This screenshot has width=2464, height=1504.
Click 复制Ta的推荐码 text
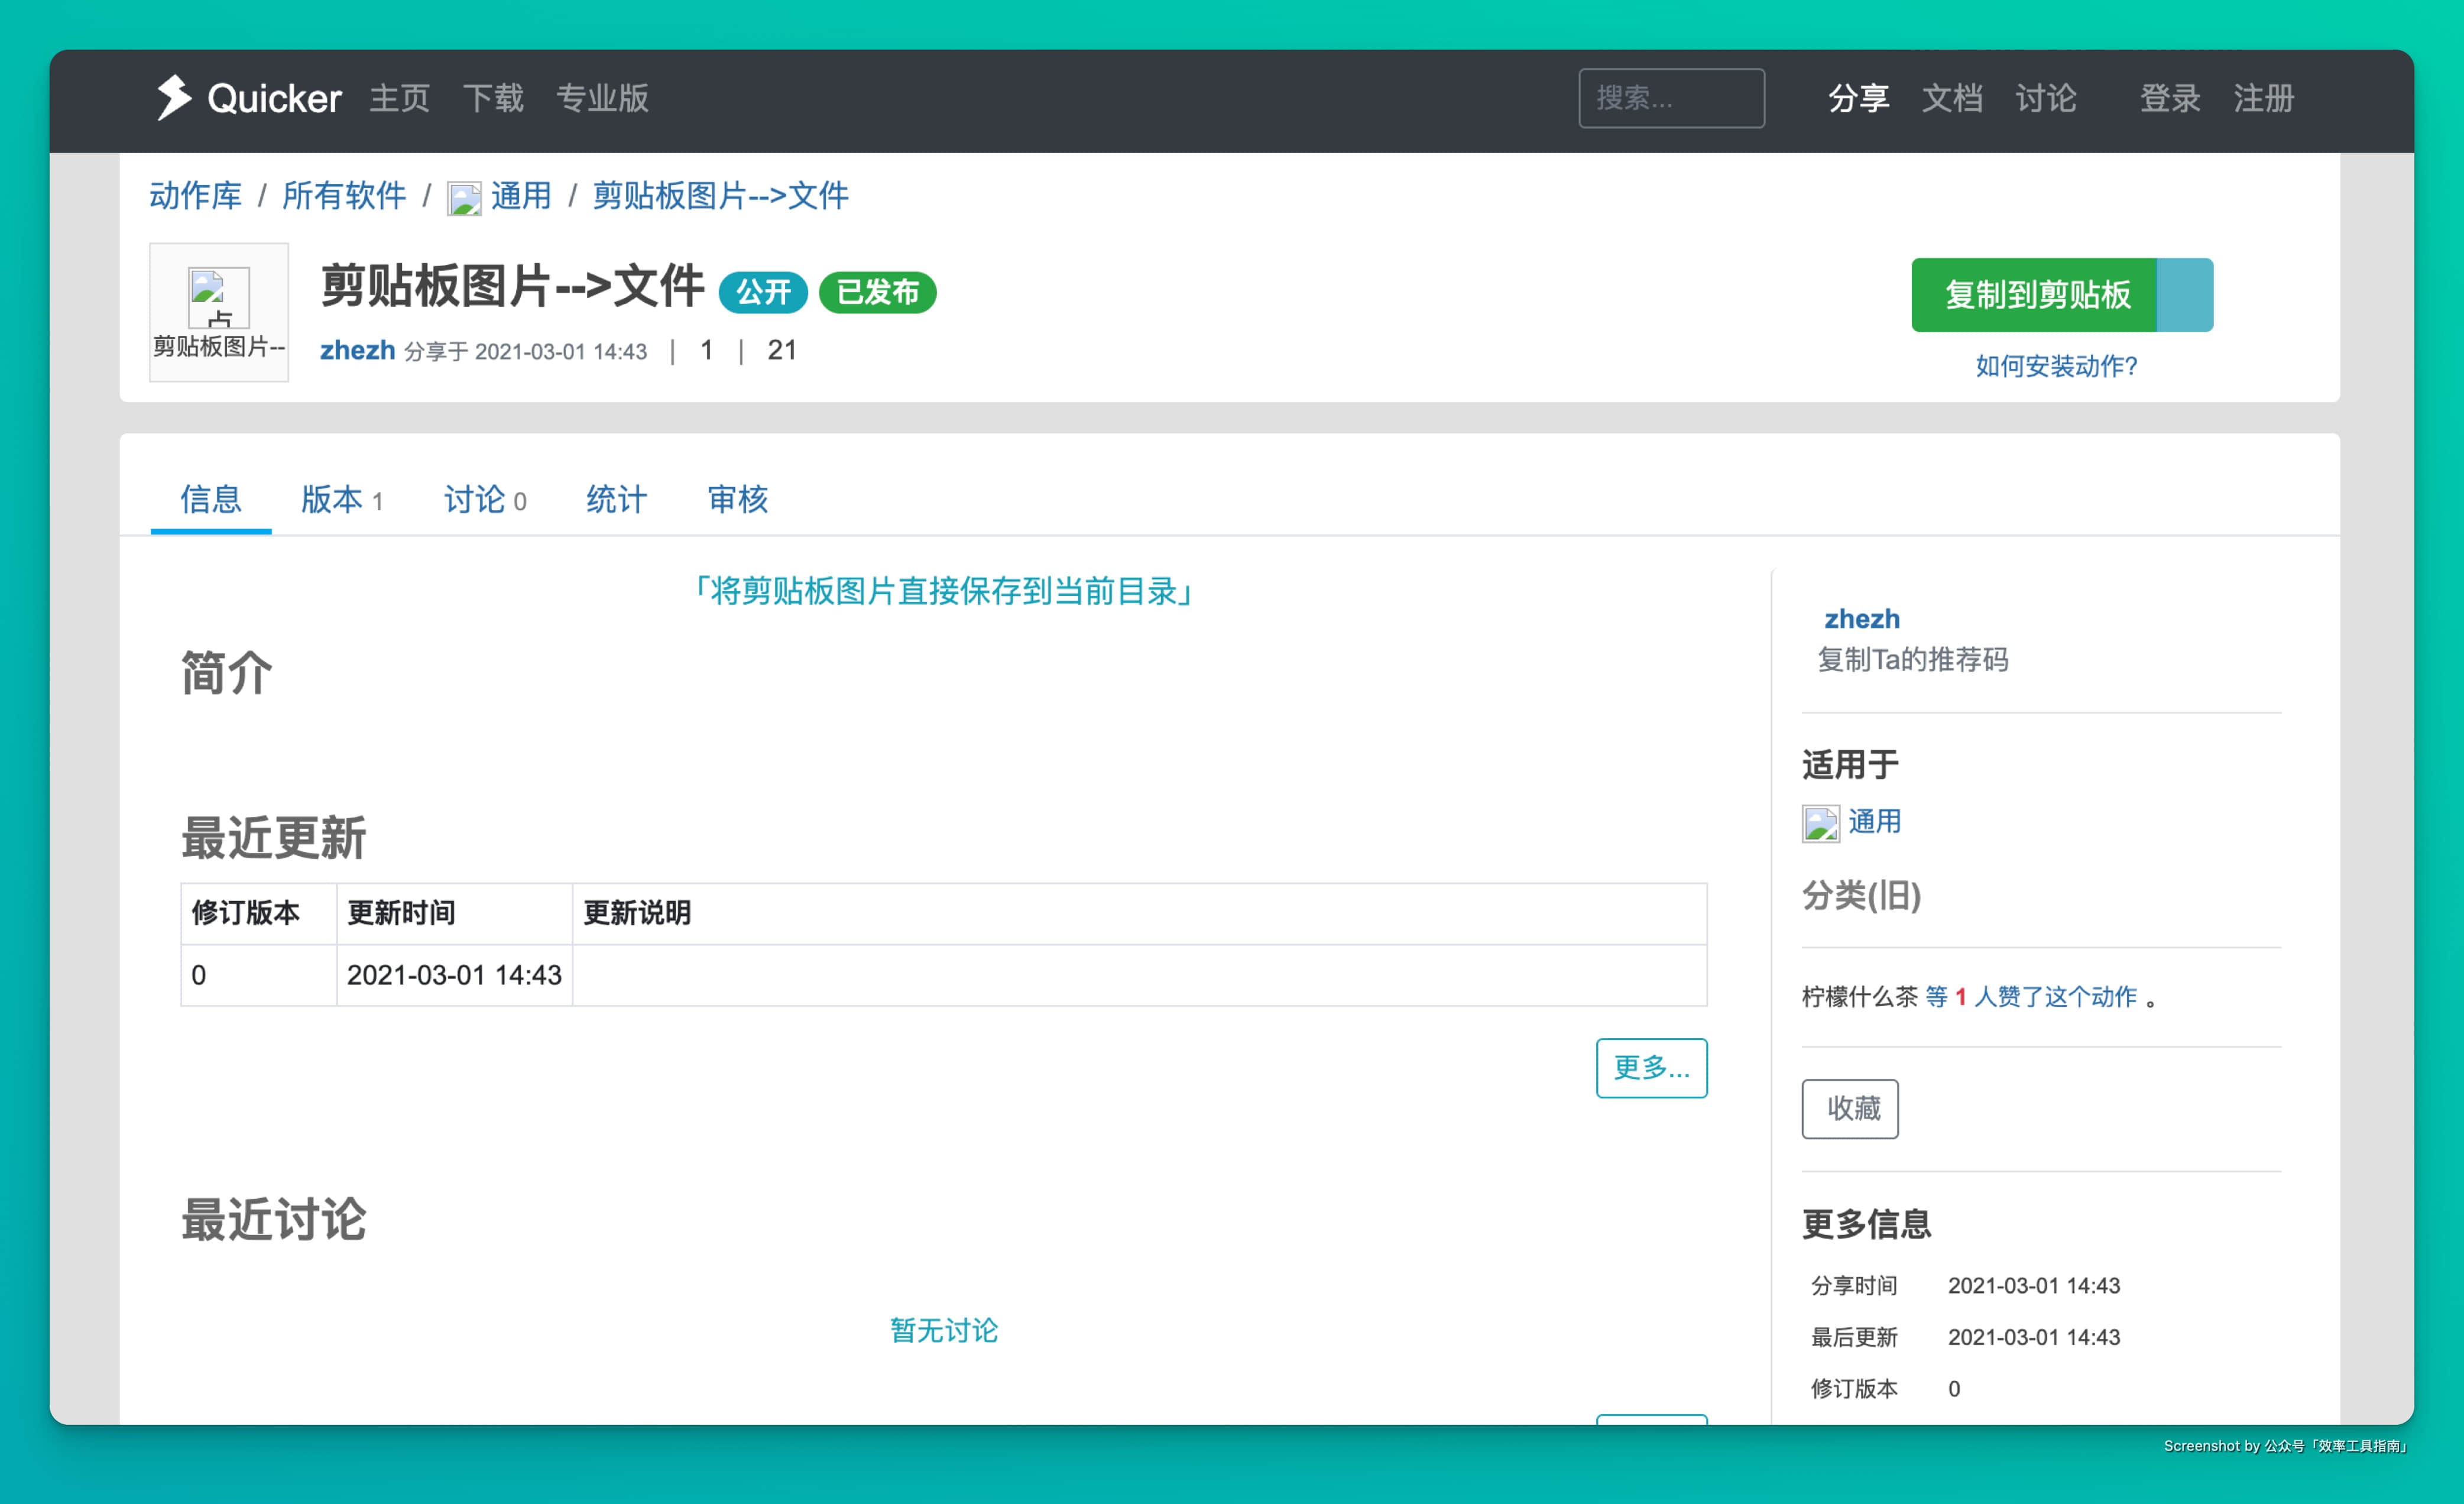(1912, 660)
